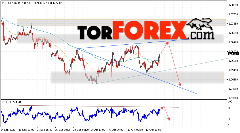Select the 1.08240 price axis label
The height and width of the screenshot is (133, 240).
(x=233, y=5)
